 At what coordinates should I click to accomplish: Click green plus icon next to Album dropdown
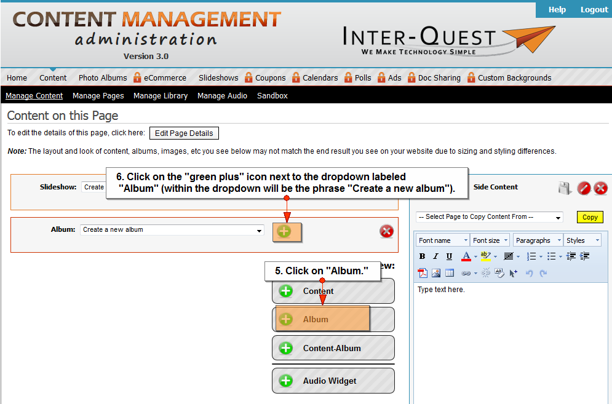284,231
